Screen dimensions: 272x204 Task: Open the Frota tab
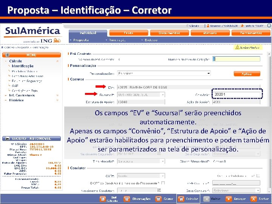pyautogui.click(x=128, y=33)
